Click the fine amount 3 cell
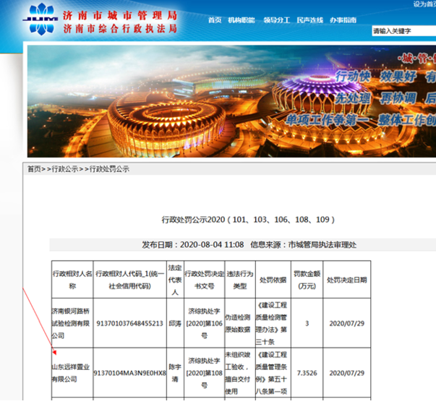The height and width of the screenshot is (404, 436). click(307, 324)
